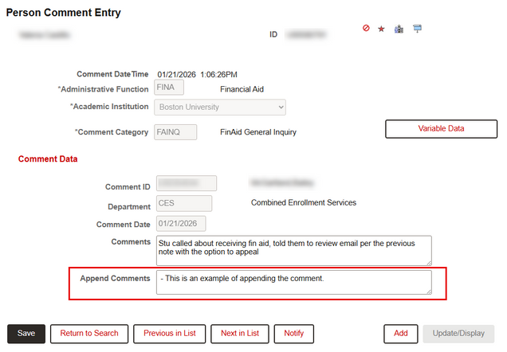Click the red star positive indicator icon
Image resolution: width=507 pixels, height=352 pixels.
tap(381, 29)
